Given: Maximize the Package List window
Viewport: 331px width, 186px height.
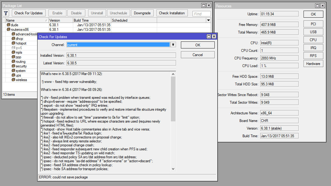Looking at the screenshot, I should (x=203, y=5).
